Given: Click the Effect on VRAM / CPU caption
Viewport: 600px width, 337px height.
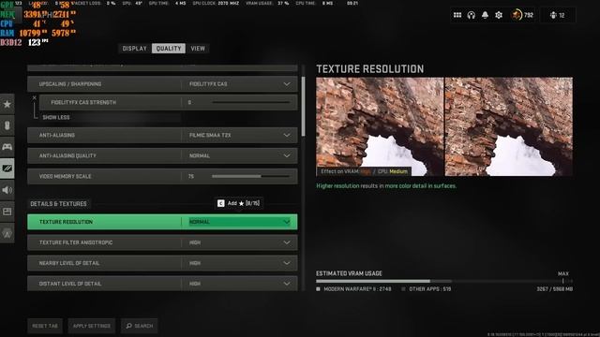Looking at the screenshot, I should point(364,171).
